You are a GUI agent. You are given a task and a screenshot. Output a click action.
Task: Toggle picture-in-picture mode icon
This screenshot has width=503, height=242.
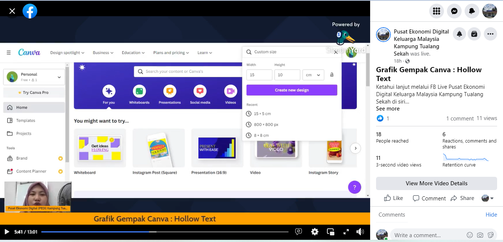(331, 232)
